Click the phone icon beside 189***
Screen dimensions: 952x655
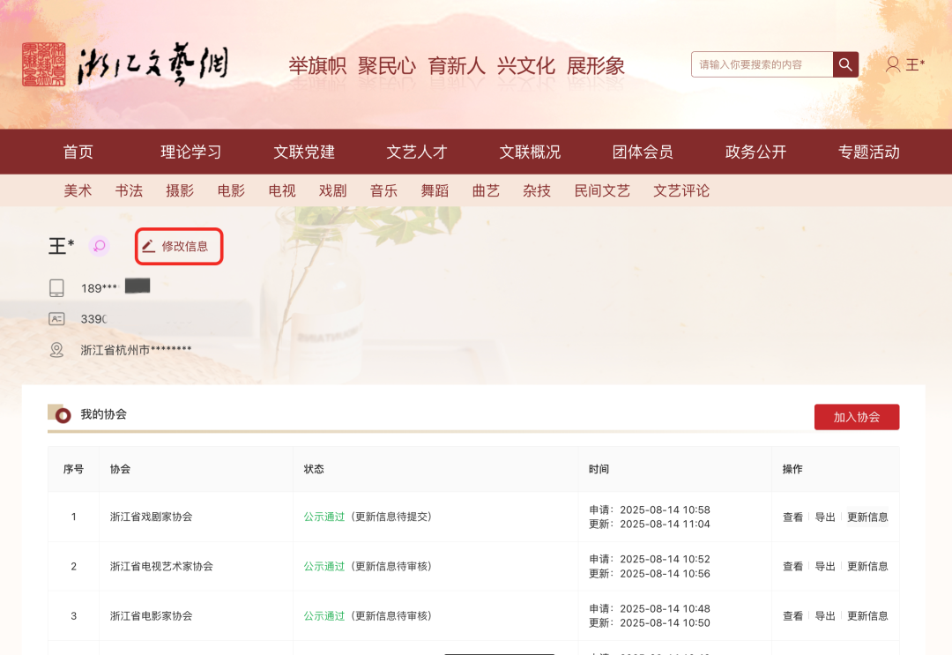coord(56,287)
